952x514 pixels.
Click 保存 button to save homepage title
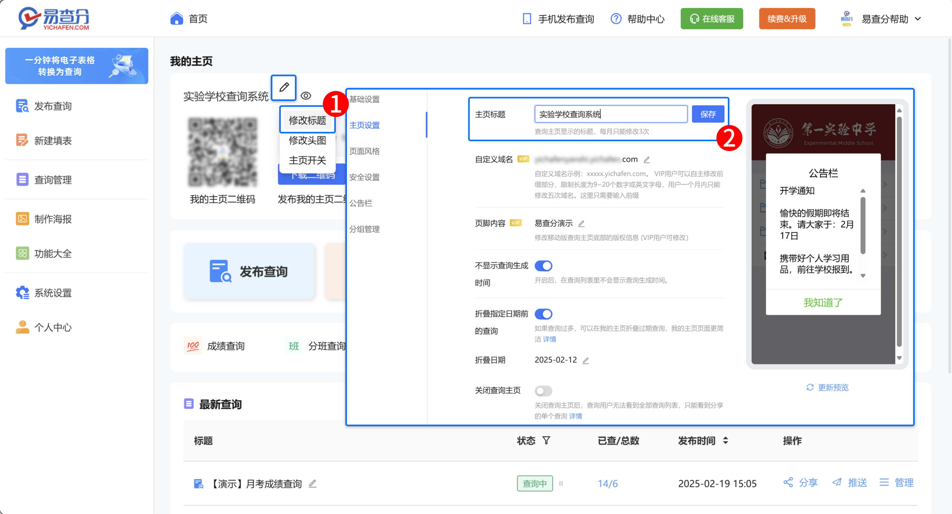[x=708, y=114]
